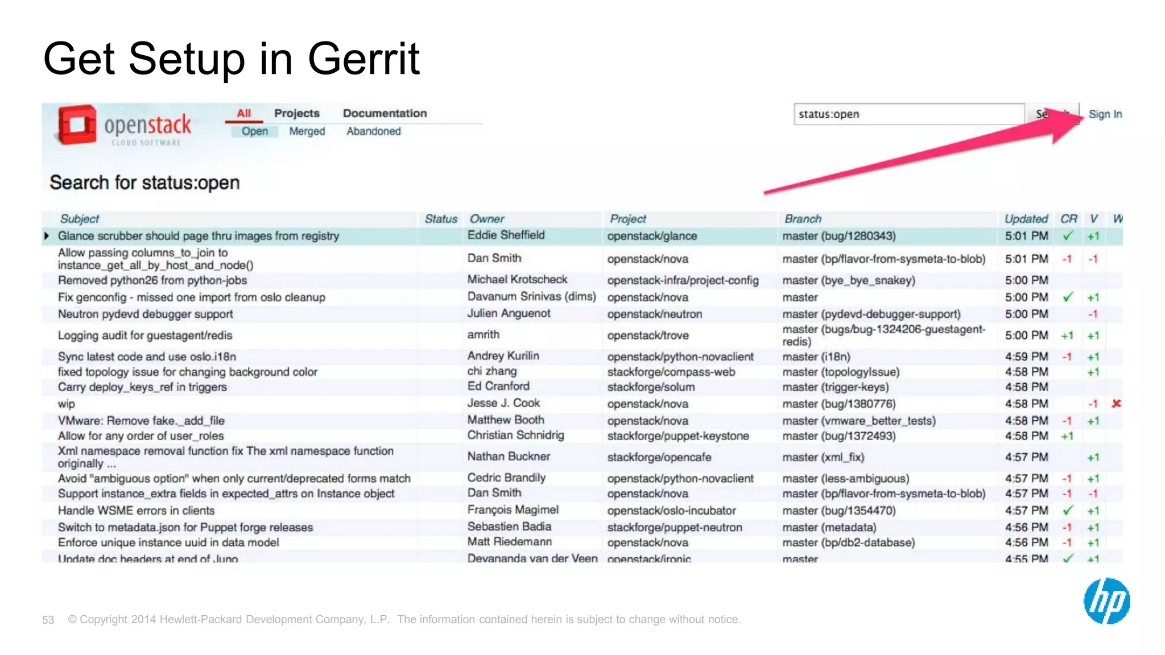Select the Open changes submenu

pos(254,131)
